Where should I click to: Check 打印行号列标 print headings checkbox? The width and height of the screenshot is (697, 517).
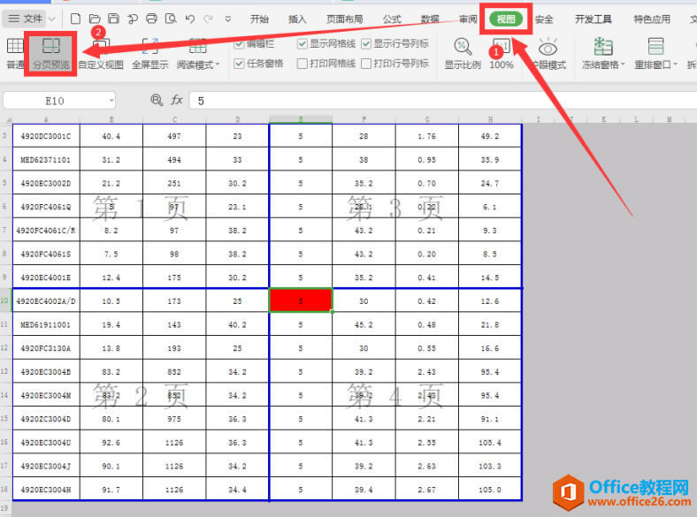pos(366,64)
